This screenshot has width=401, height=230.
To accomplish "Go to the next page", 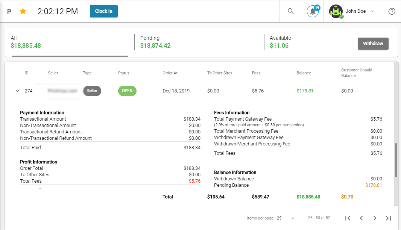I will [375, 218].
